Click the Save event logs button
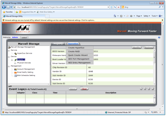Image resolution: width=166 pixels, height=116 pixels. [x=73, y=89]
